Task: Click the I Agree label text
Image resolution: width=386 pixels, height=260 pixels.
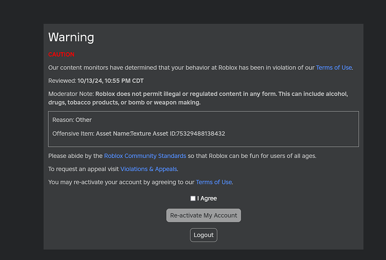Action: coord(207,198)
